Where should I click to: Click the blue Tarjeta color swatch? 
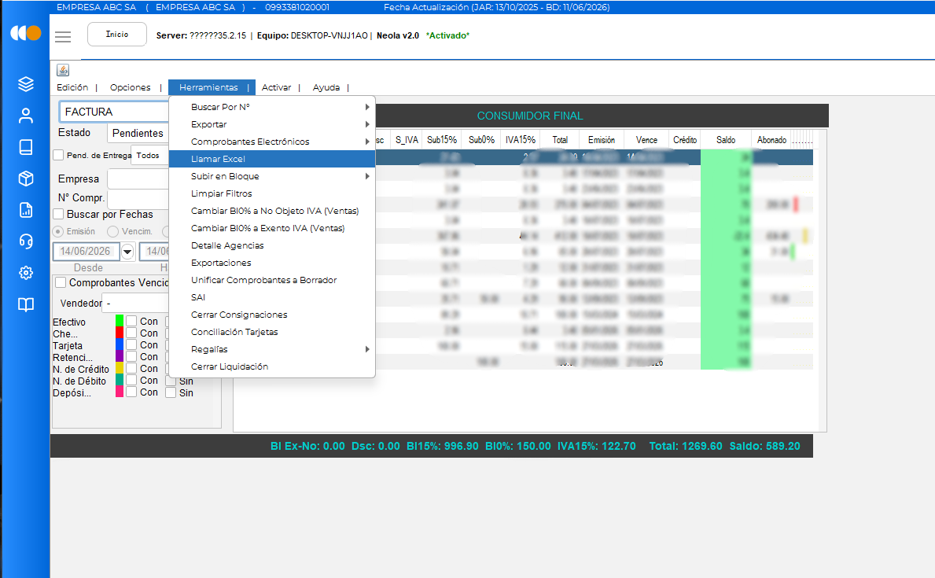pos(120,344)
